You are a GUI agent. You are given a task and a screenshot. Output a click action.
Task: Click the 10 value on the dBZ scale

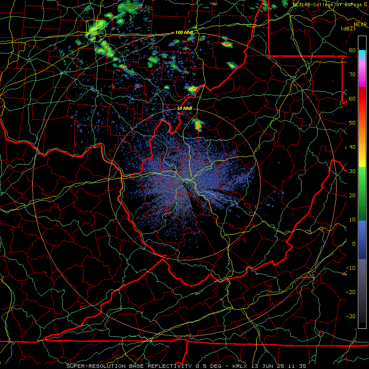[352, 220]
